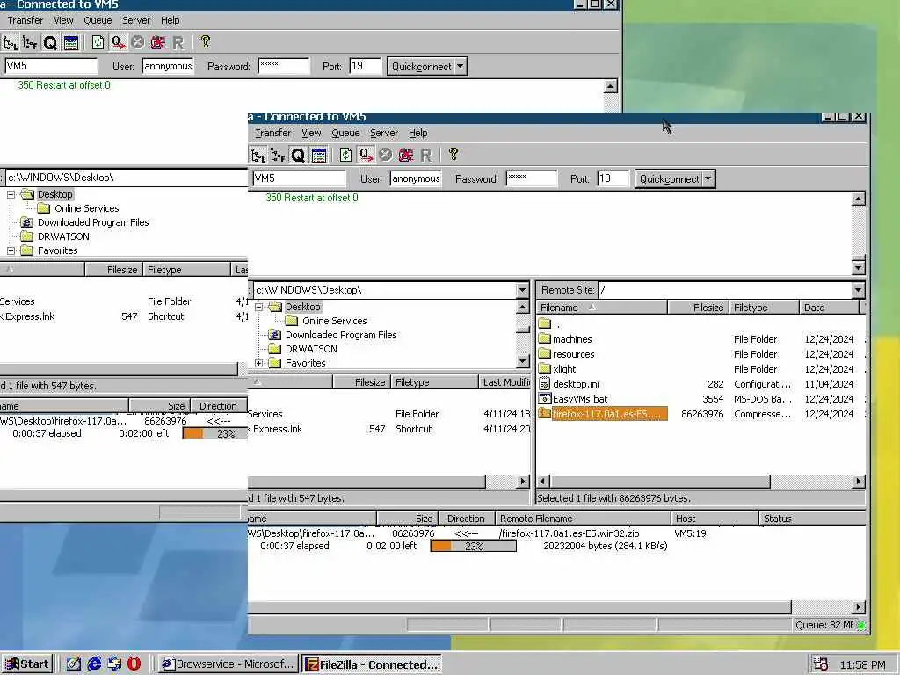Click the Host queue column header
The image size is (900, 675).
[715, 519]
